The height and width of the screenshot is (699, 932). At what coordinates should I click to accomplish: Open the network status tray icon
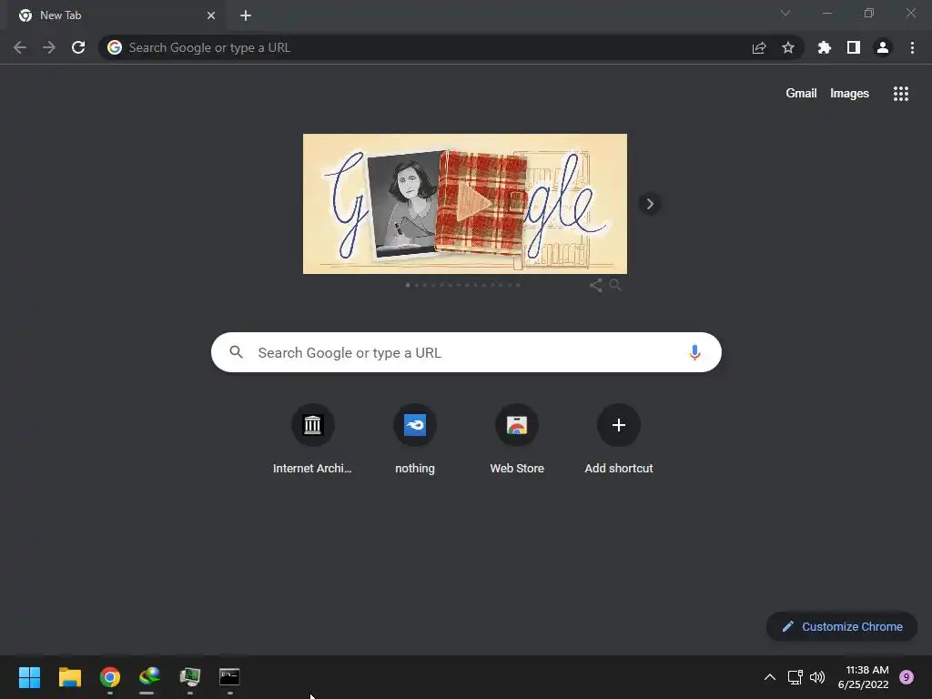coord(795,677)
